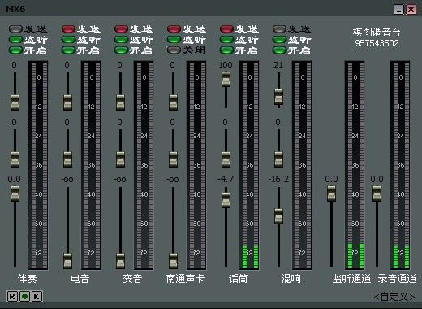Click the K button at bottom left

coord(37,296)
